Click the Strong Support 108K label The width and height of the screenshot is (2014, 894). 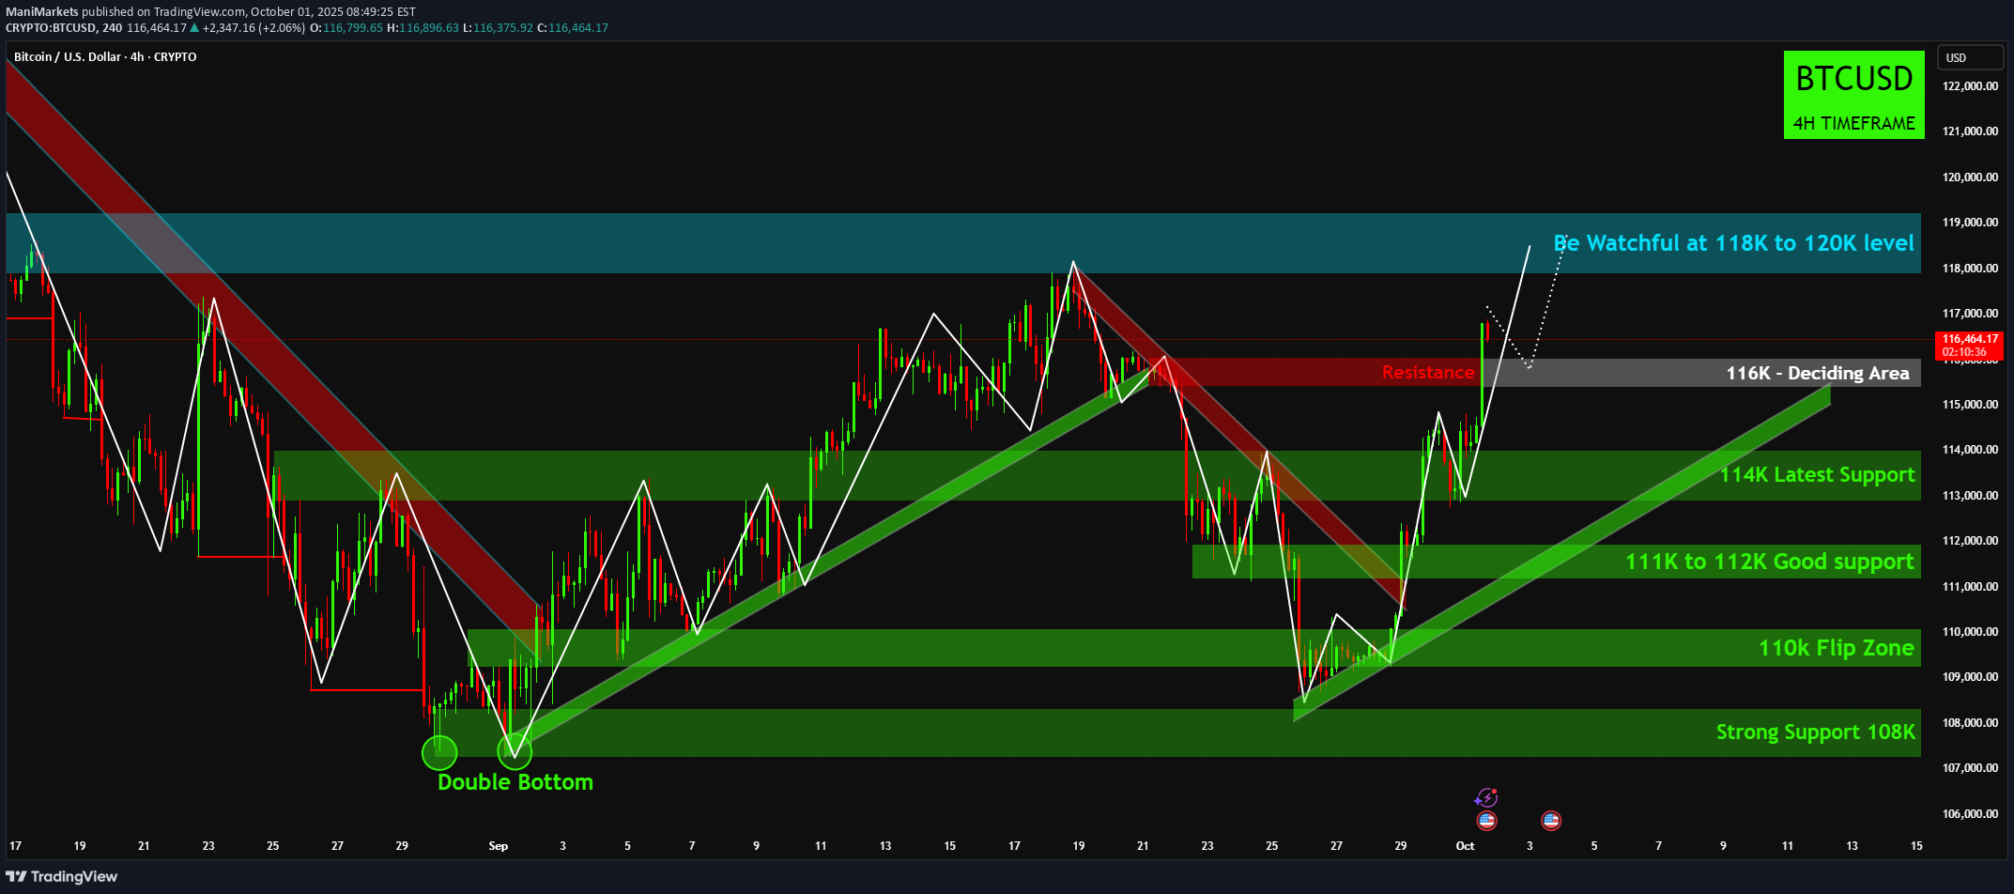click(x=1814, y=732)
